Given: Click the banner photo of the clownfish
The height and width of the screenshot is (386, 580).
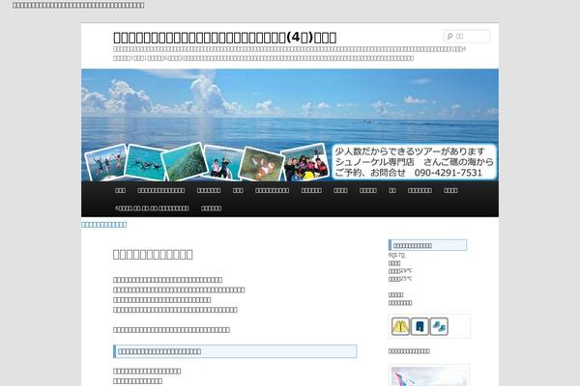Looking at the screenshot, I should click(x=262, y=164).
